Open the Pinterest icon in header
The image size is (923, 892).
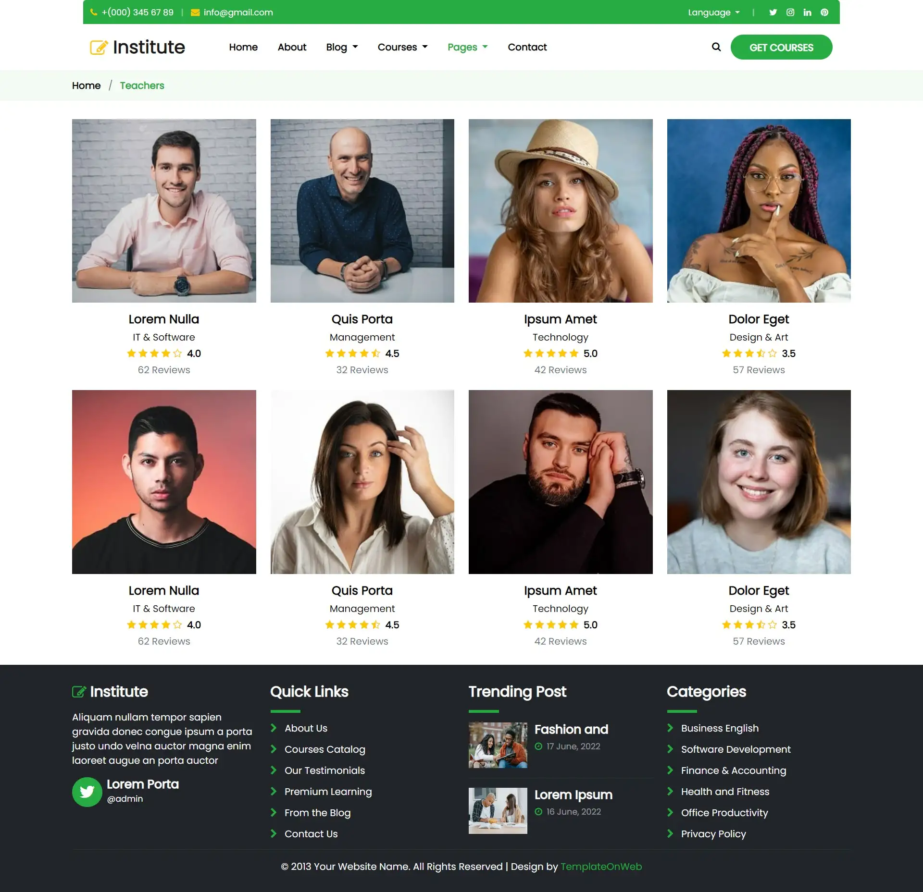coord(824,12)
